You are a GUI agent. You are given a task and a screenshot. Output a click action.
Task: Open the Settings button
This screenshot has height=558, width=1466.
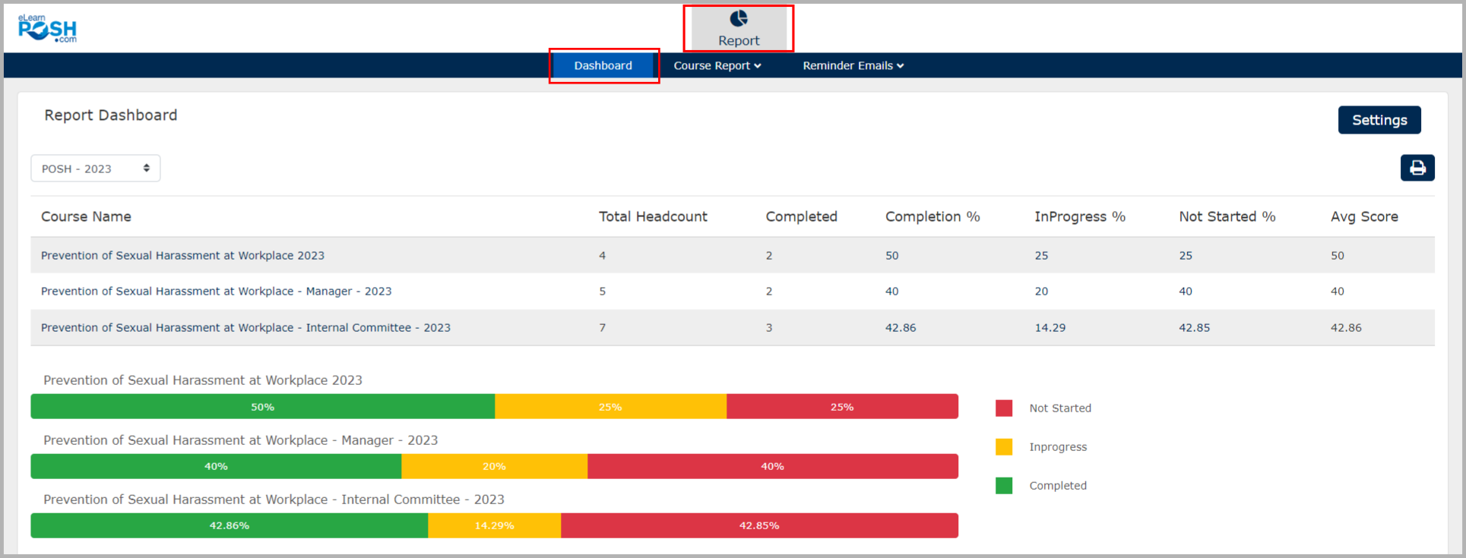tap(1379, 120)
